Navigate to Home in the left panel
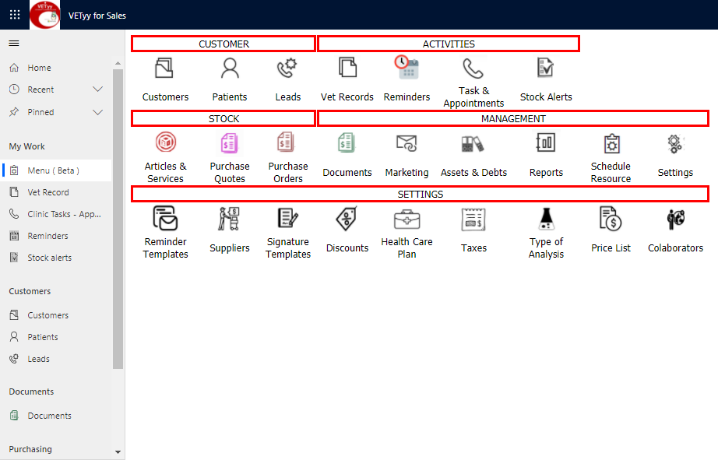 tap(37, 67)
